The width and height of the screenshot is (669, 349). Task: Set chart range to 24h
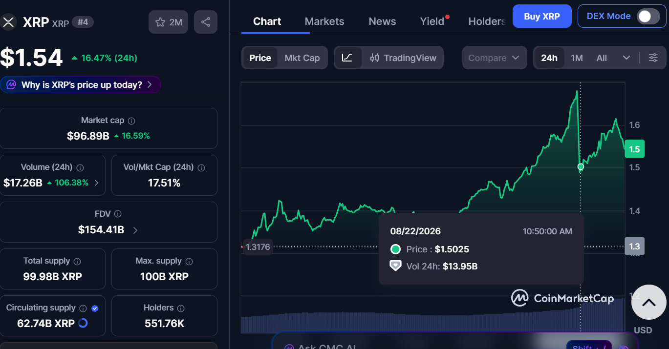tap(549, 58)
